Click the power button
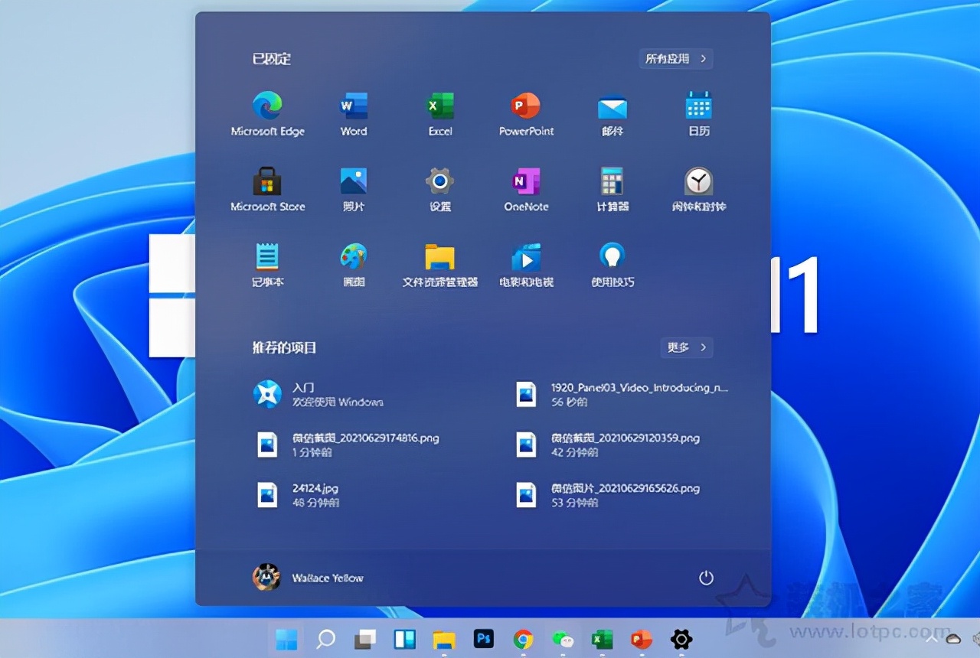The image size is (980, 658). (705, 578)
